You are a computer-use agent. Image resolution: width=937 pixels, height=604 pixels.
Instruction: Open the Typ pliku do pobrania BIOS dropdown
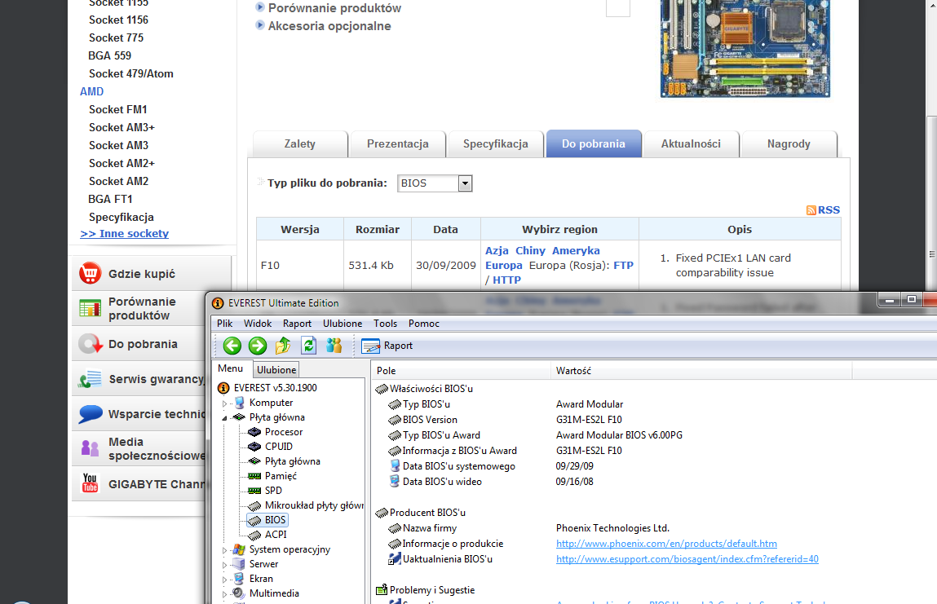(435, 183)
